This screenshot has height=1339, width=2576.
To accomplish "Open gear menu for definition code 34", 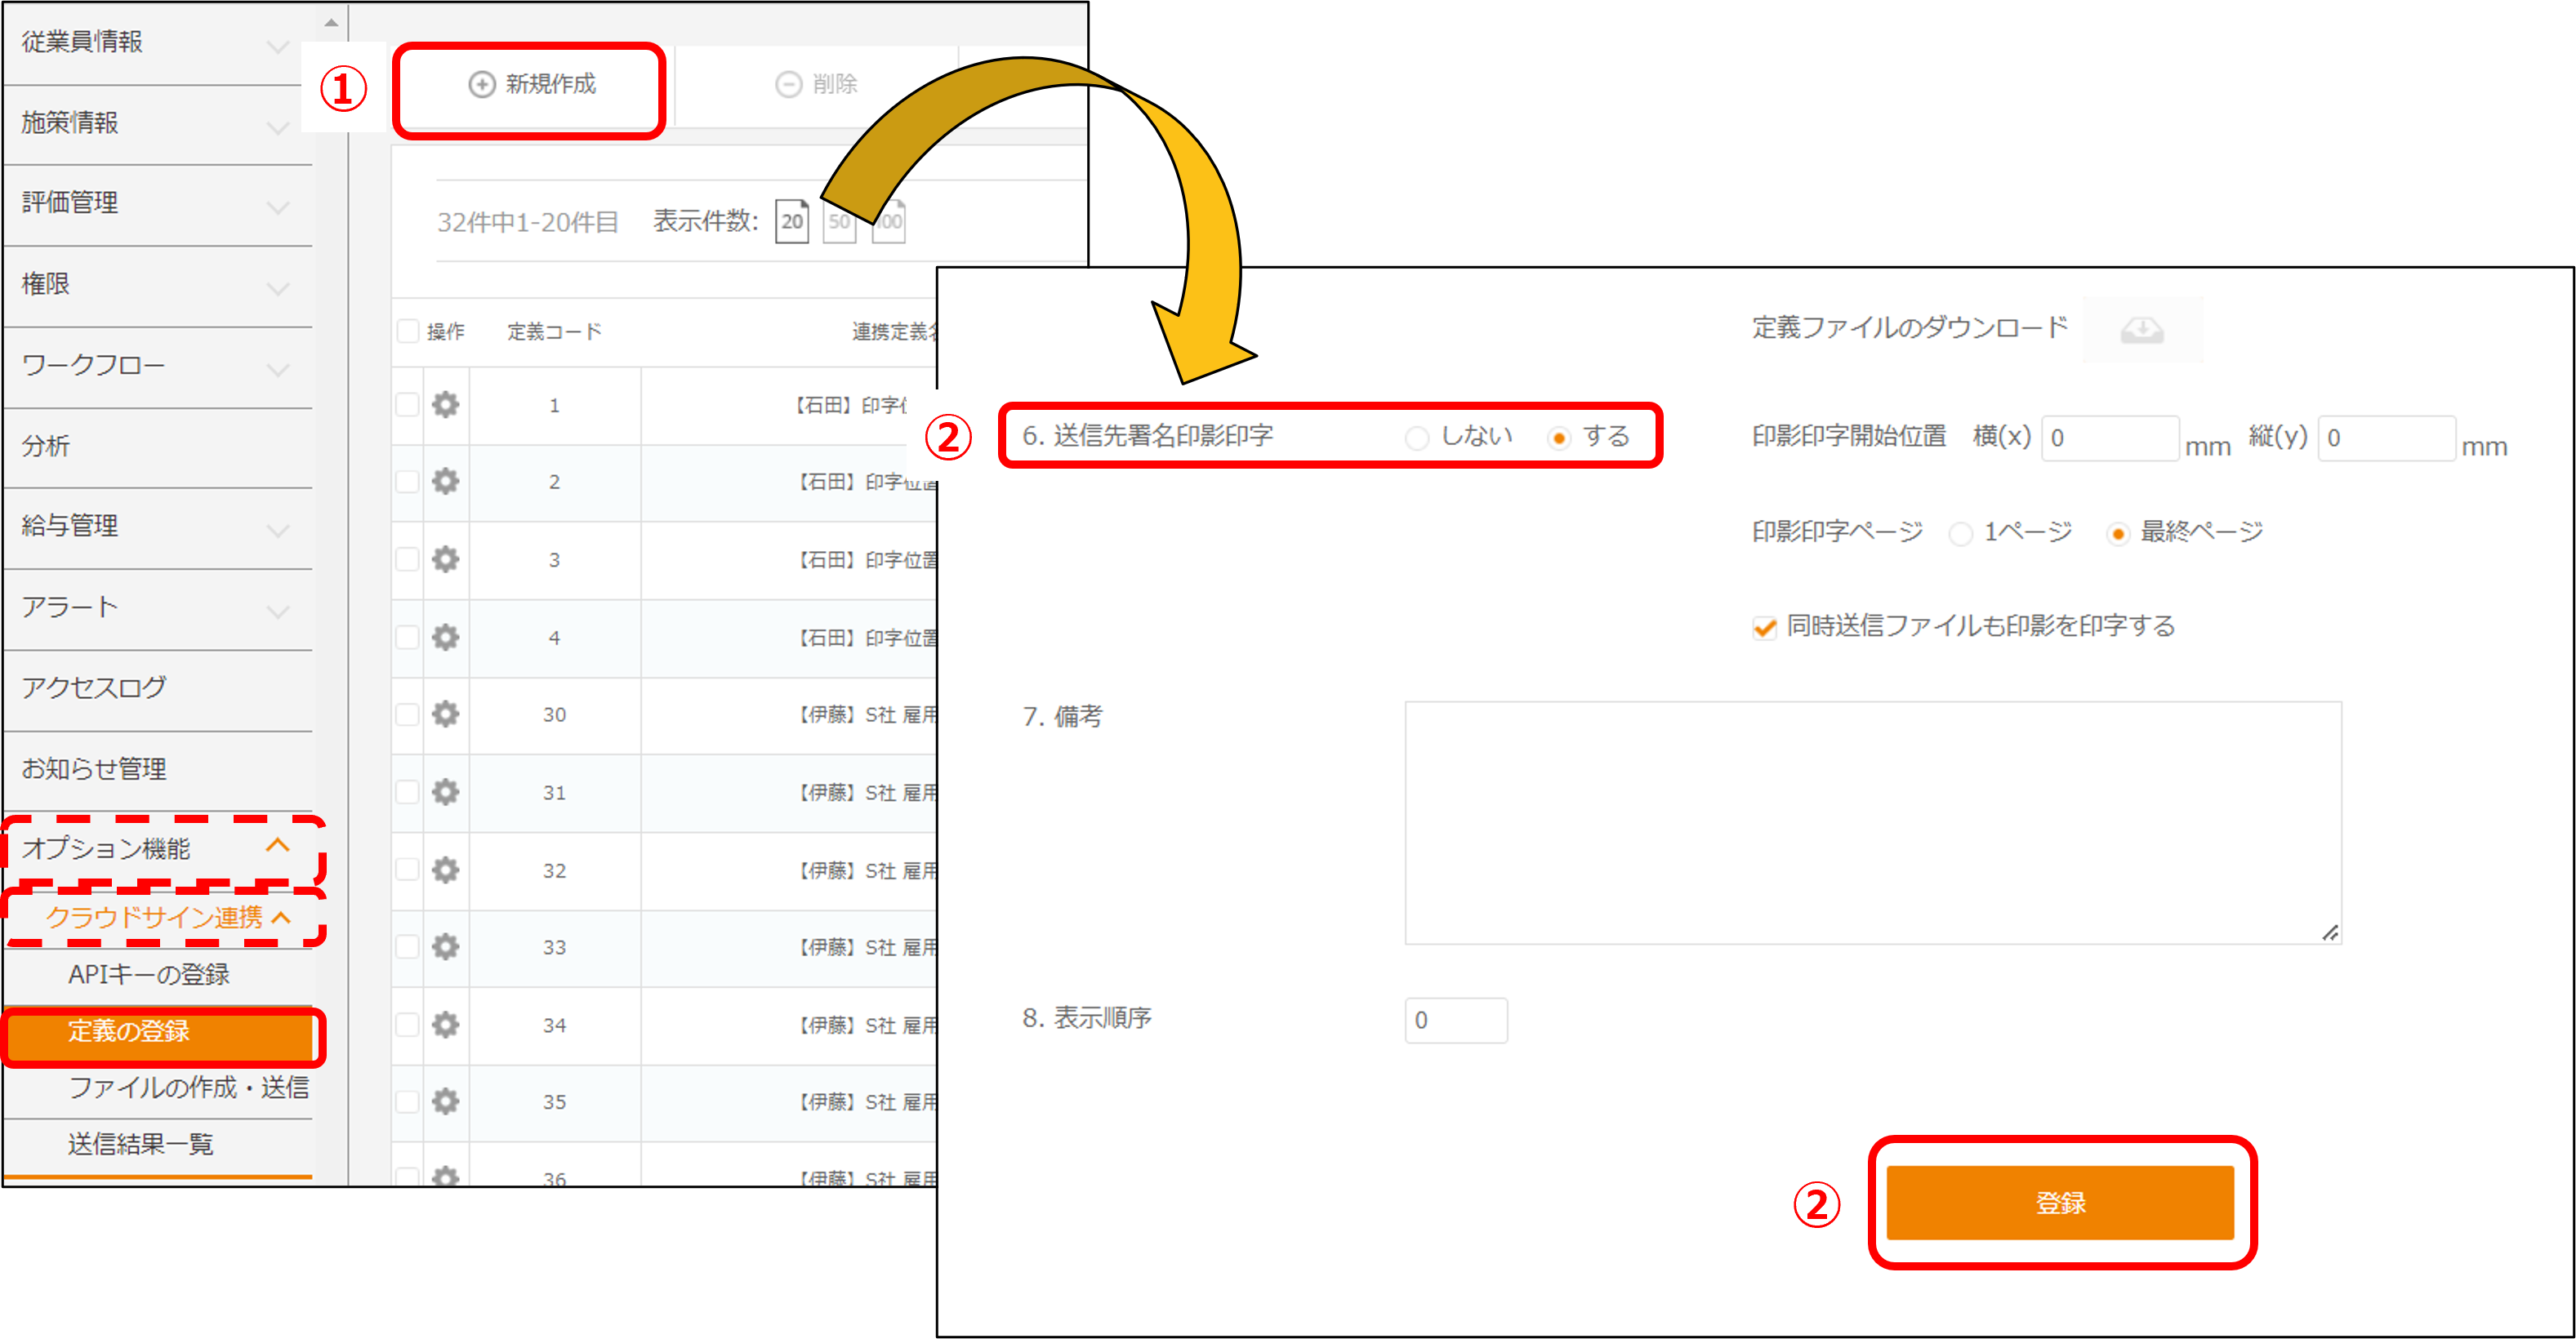I will pyautogui.click(x=445, y=1025).
